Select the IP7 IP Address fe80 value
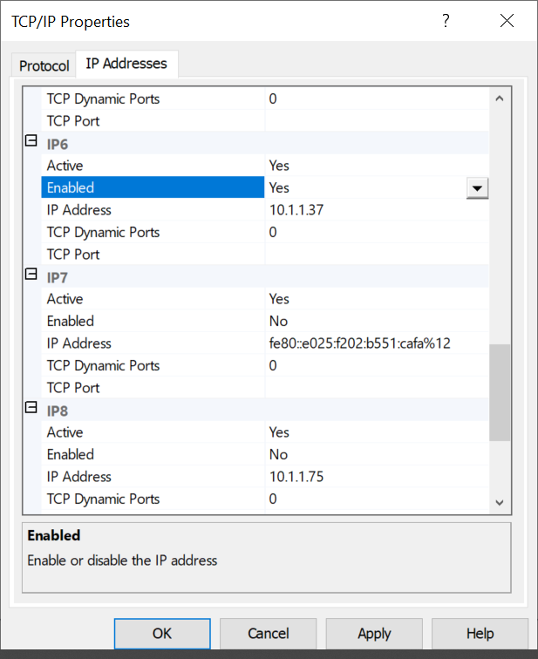 point(359,343)
